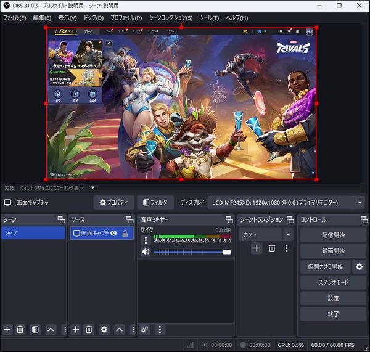370x352 pixels.
Task: Open the マイク channel options dots
Action: (146, 240)
